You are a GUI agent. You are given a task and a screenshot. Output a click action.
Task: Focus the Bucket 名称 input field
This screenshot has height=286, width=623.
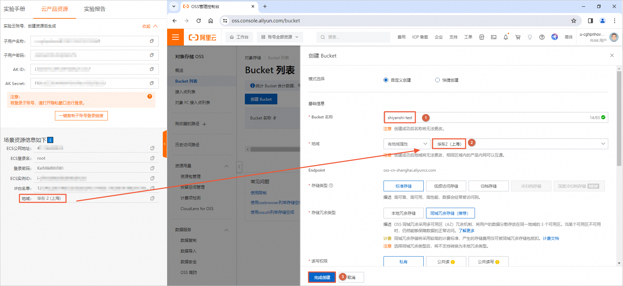(x=496, y=117)
